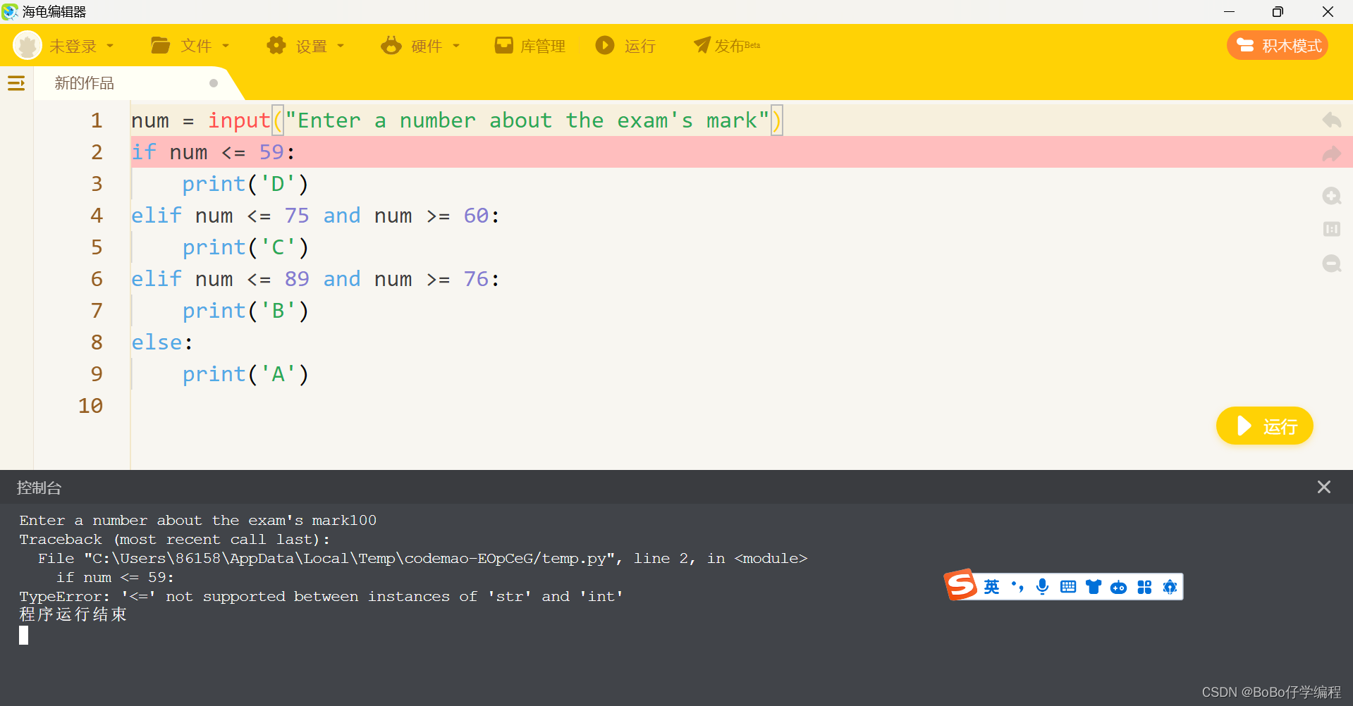Click the user avatar icon
Image resolution: width=1353 pixels, height=706 pixels.
pos(27,46)
